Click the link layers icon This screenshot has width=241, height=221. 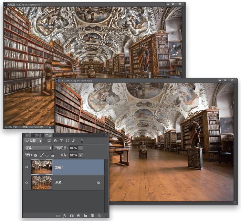pyautogui.click(x=58, y=216)
